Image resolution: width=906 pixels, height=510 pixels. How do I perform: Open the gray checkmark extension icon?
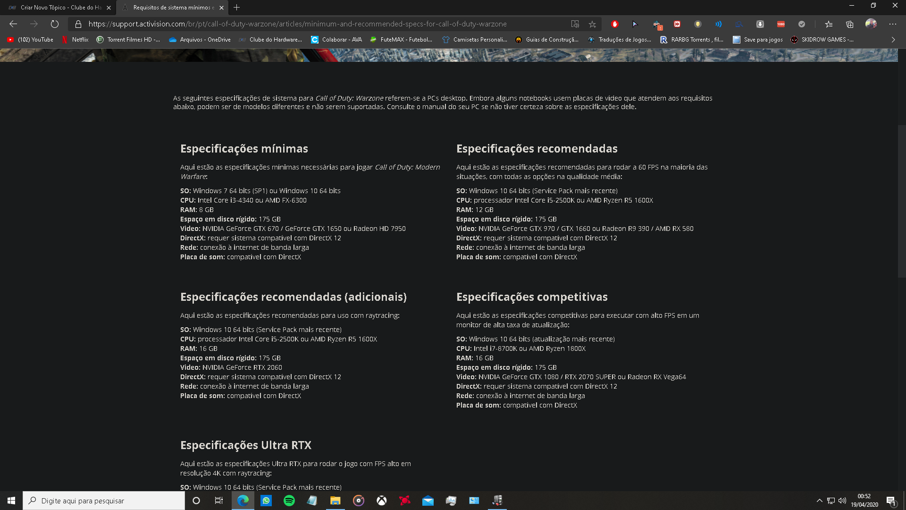click(802, 24)
